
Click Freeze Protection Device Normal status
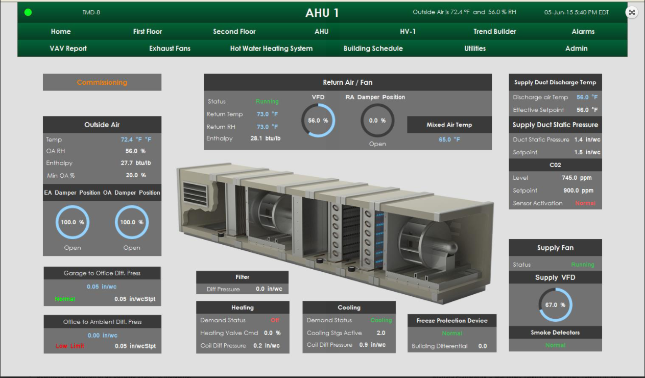(x=452, y=333)
